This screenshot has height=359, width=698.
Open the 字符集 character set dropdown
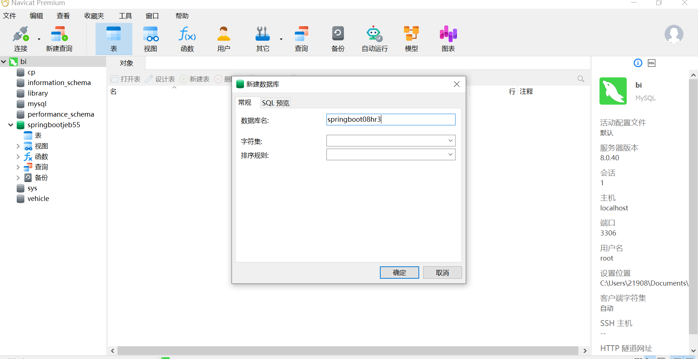coord(450,141)
